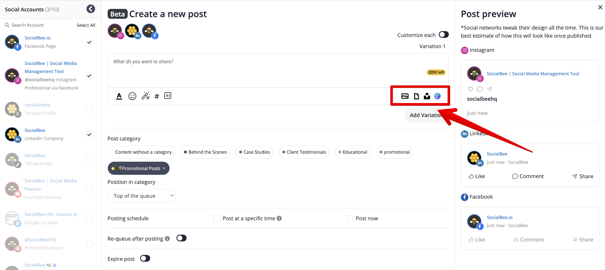
Task: Enable Re-queue after posting
Action: coord(181,238)
